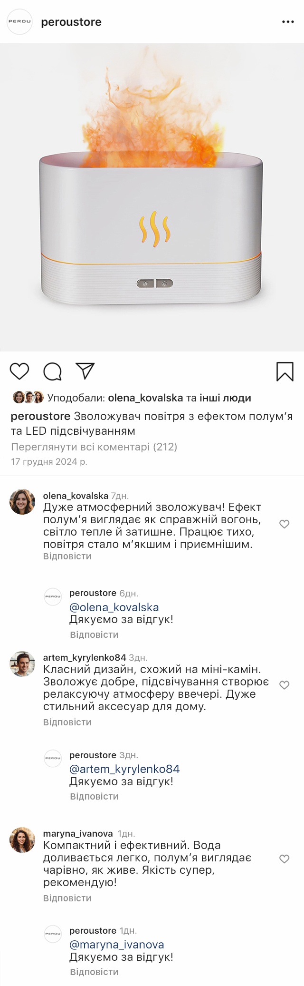Screen dimensions: 304x986
Task: Save post with the bookmark icon
Action: coord(285,371)
